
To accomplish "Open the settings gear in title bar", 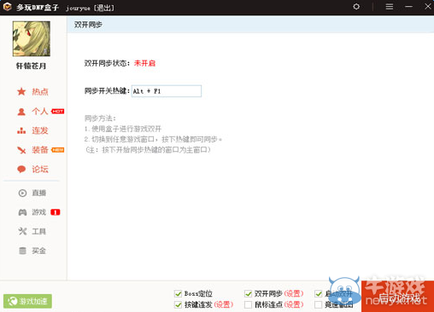I will 356,6.
